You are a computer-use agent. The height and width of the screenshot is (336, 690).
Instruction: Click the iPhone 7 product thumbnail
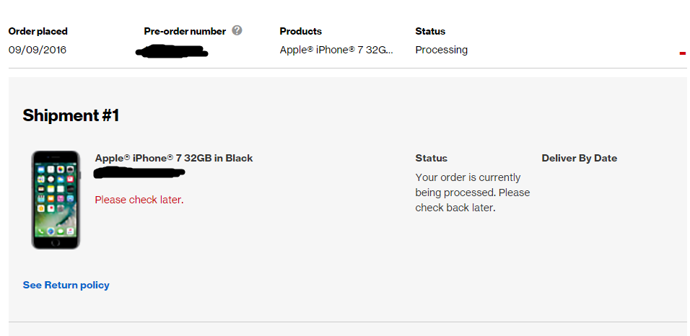[x=56, y=200]
